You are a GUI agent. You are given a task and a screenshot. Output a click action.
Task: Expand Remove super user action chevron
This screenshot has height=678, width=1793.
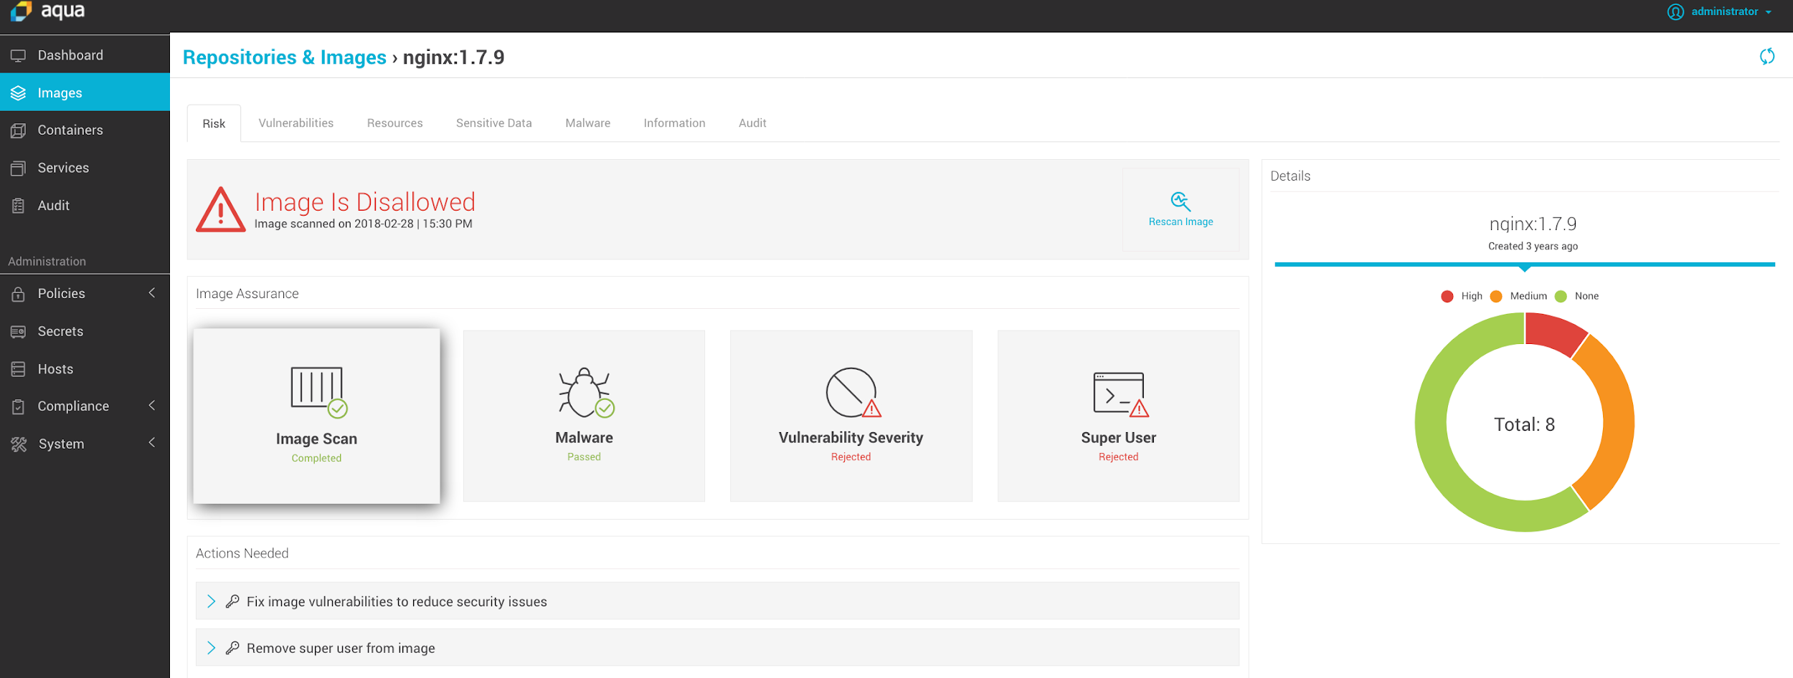point(211,648)
